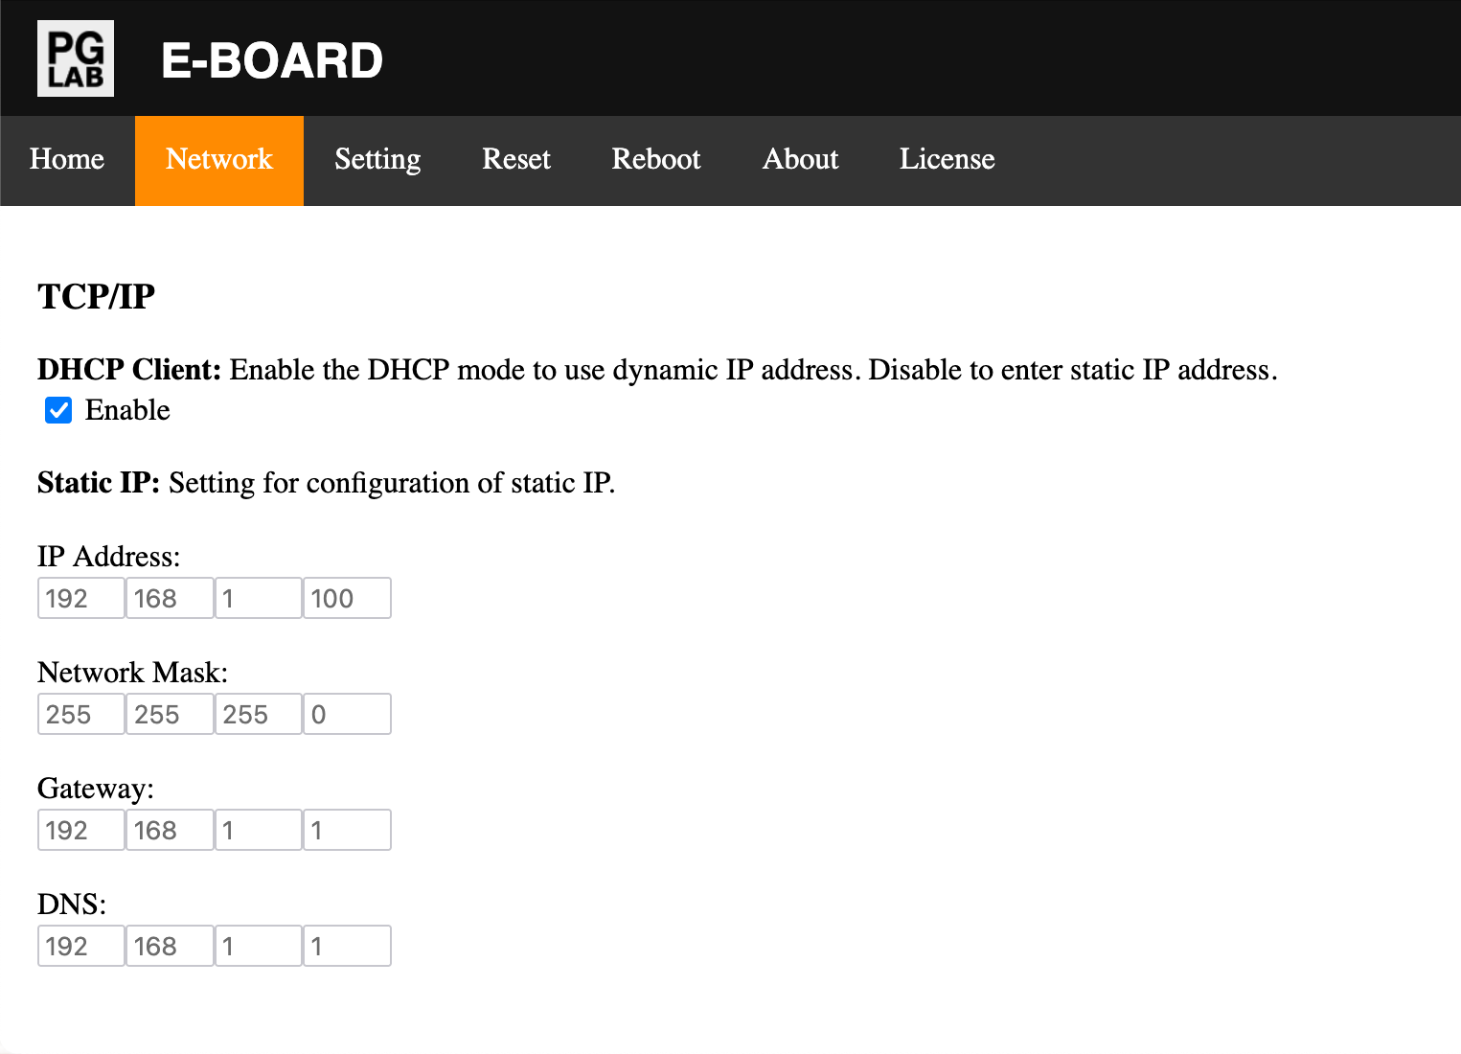Go to the Setting page
The height and width of the screenshot is (1054, 1461).
tap(377, 160)
